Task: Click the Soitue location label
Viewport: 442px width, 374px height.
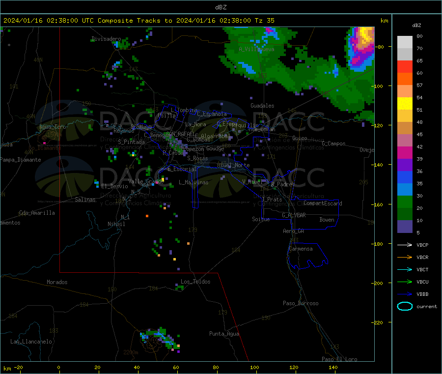Action: point(261,219)
